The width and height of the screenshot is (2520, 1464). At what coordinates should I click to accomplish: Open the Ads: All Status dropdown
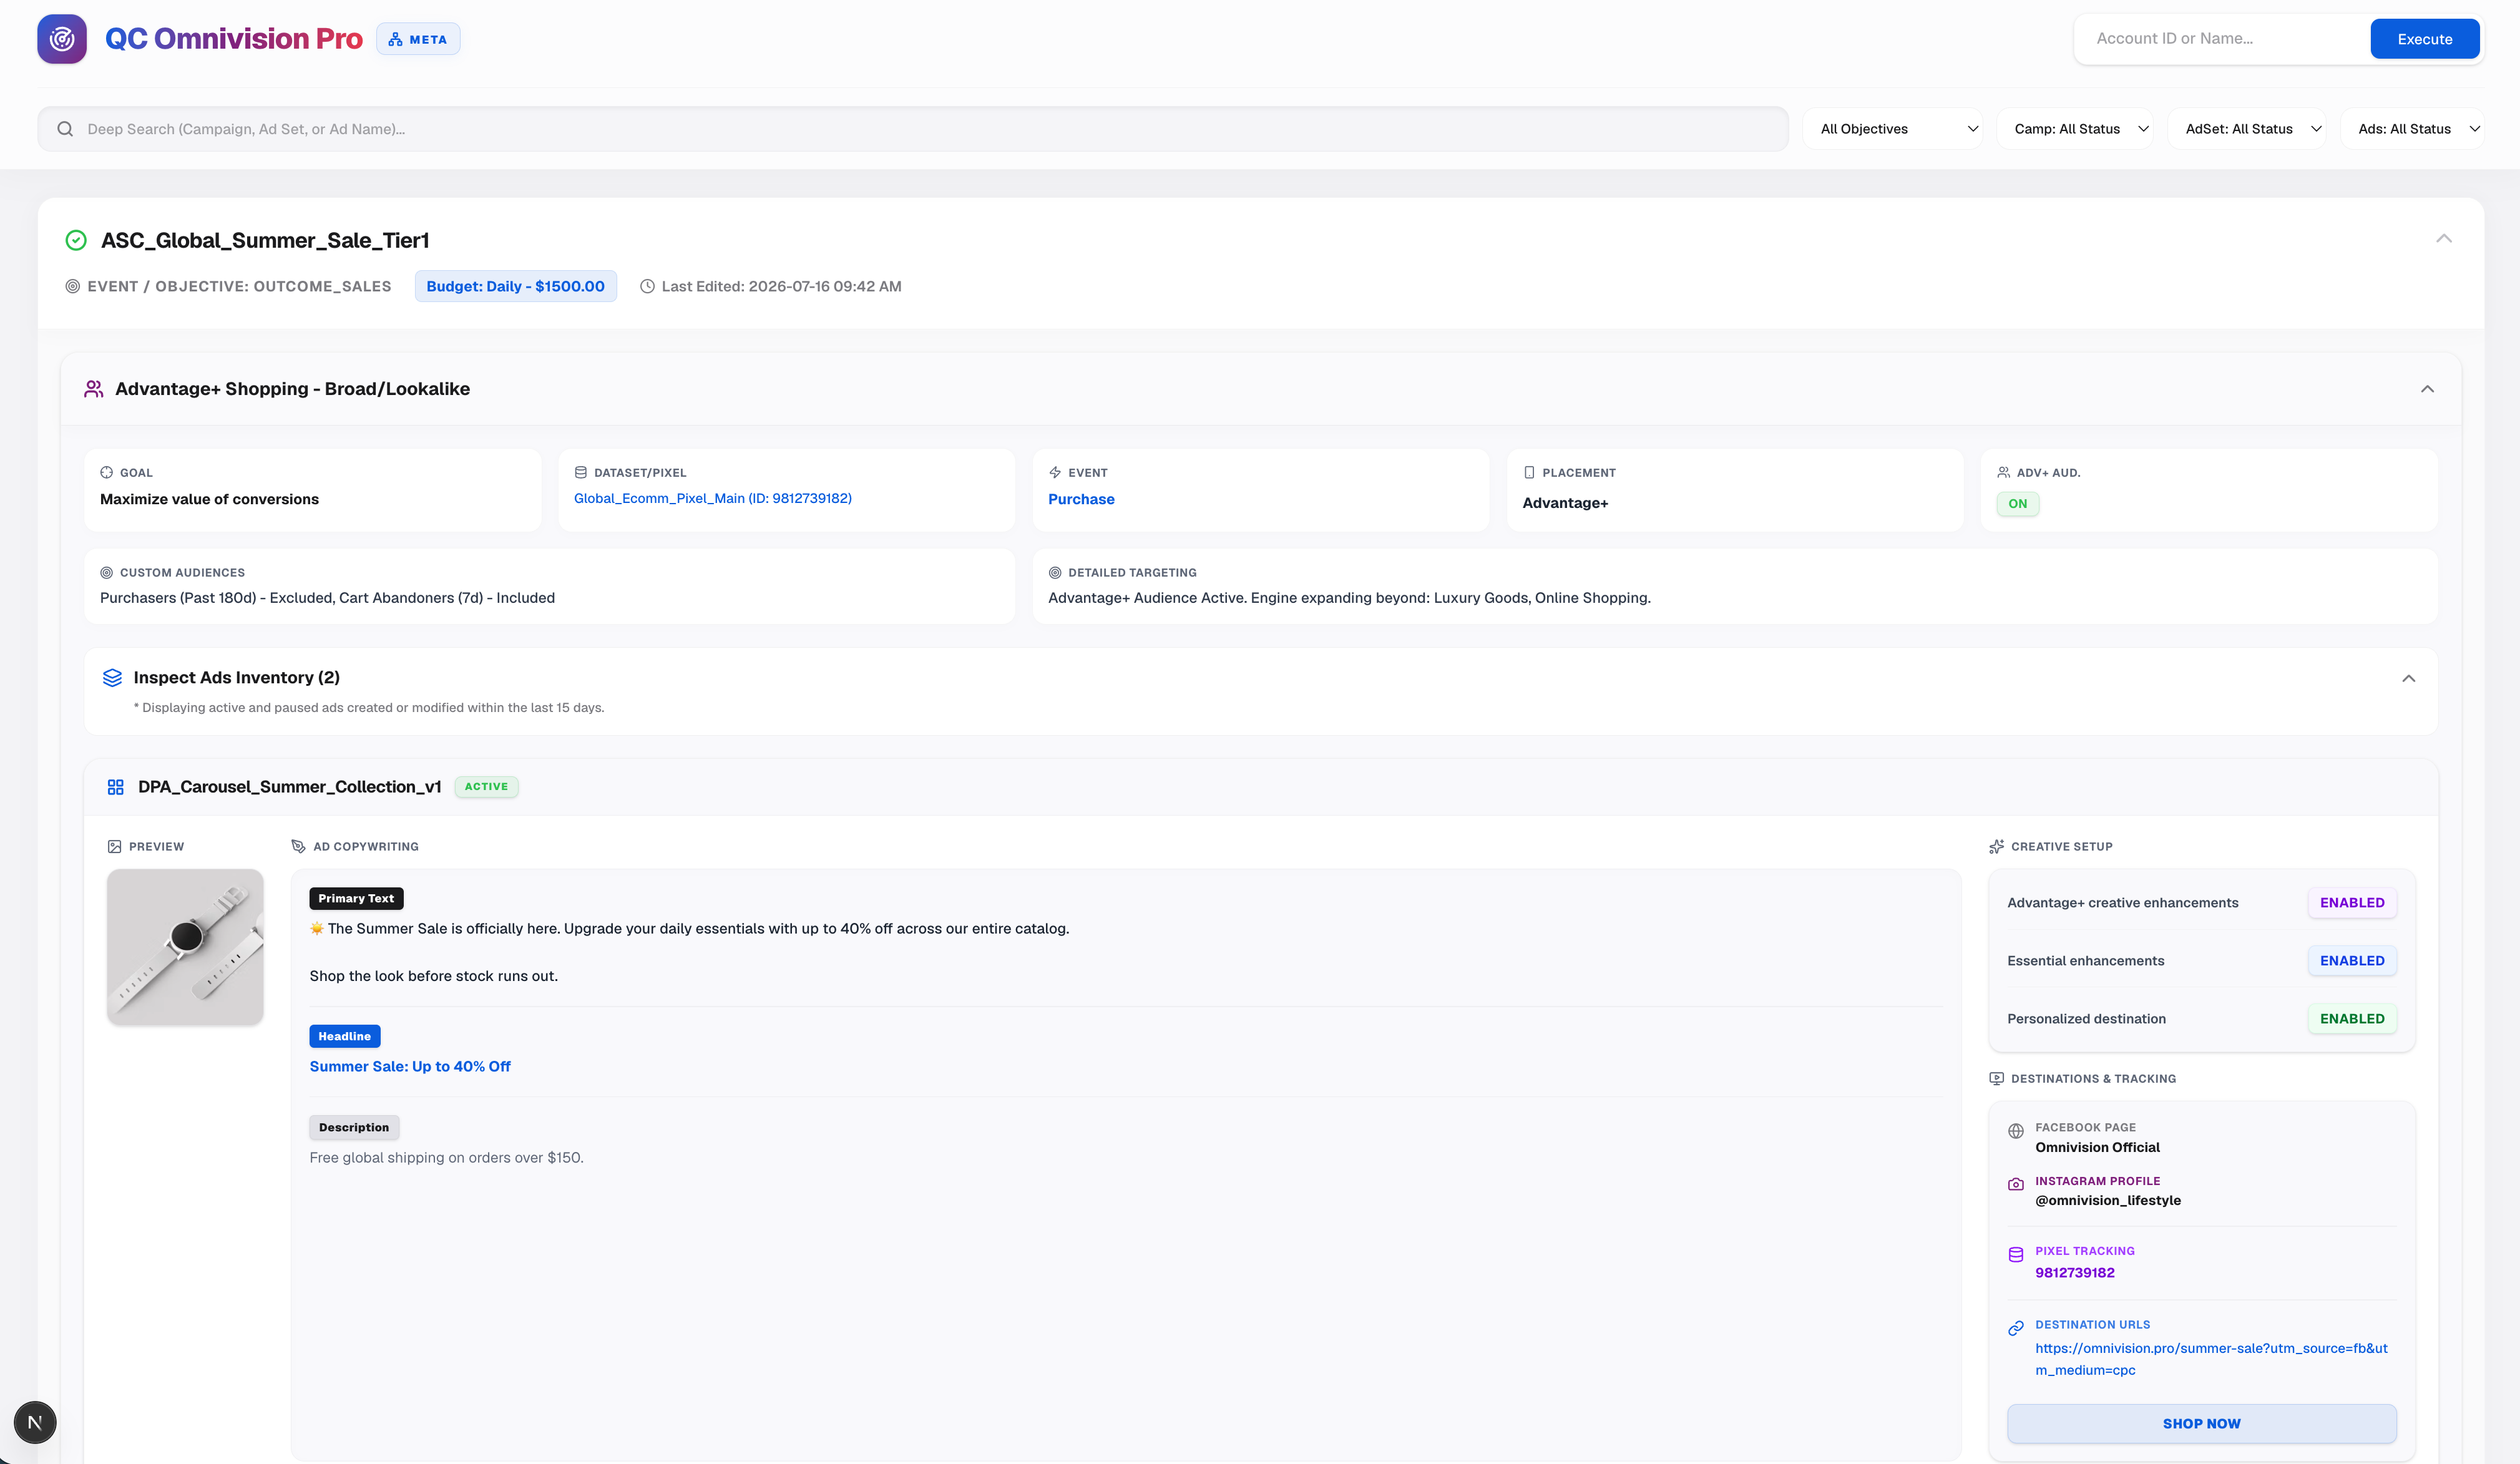2412,129
